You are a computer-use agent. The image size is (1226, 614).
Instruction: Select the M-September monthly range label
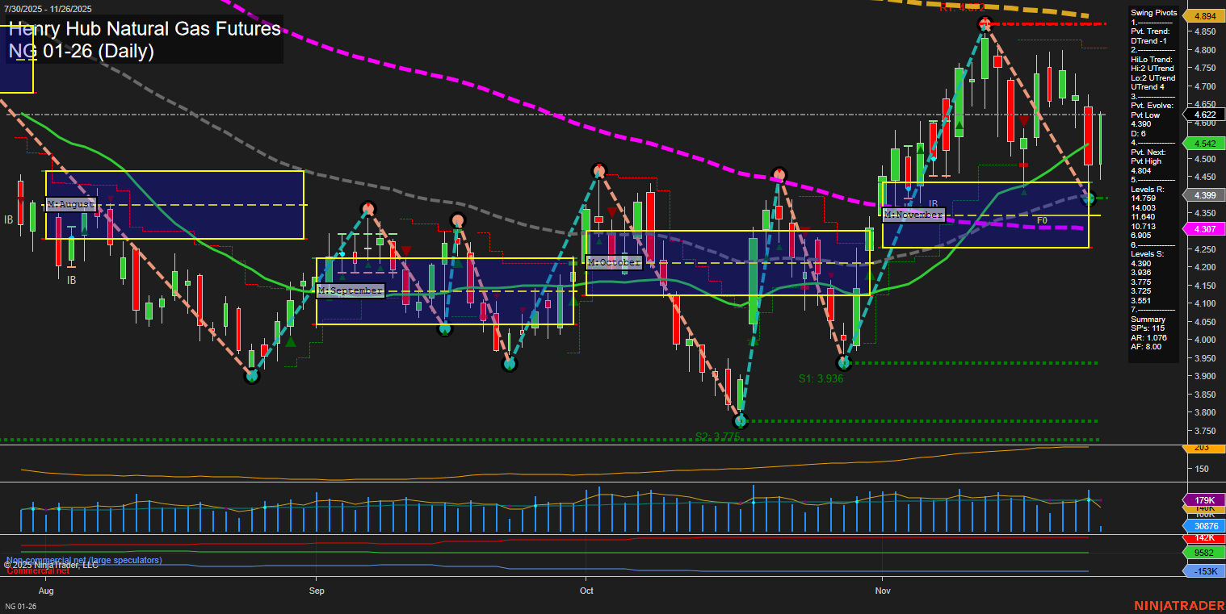(x=350, y=290)
